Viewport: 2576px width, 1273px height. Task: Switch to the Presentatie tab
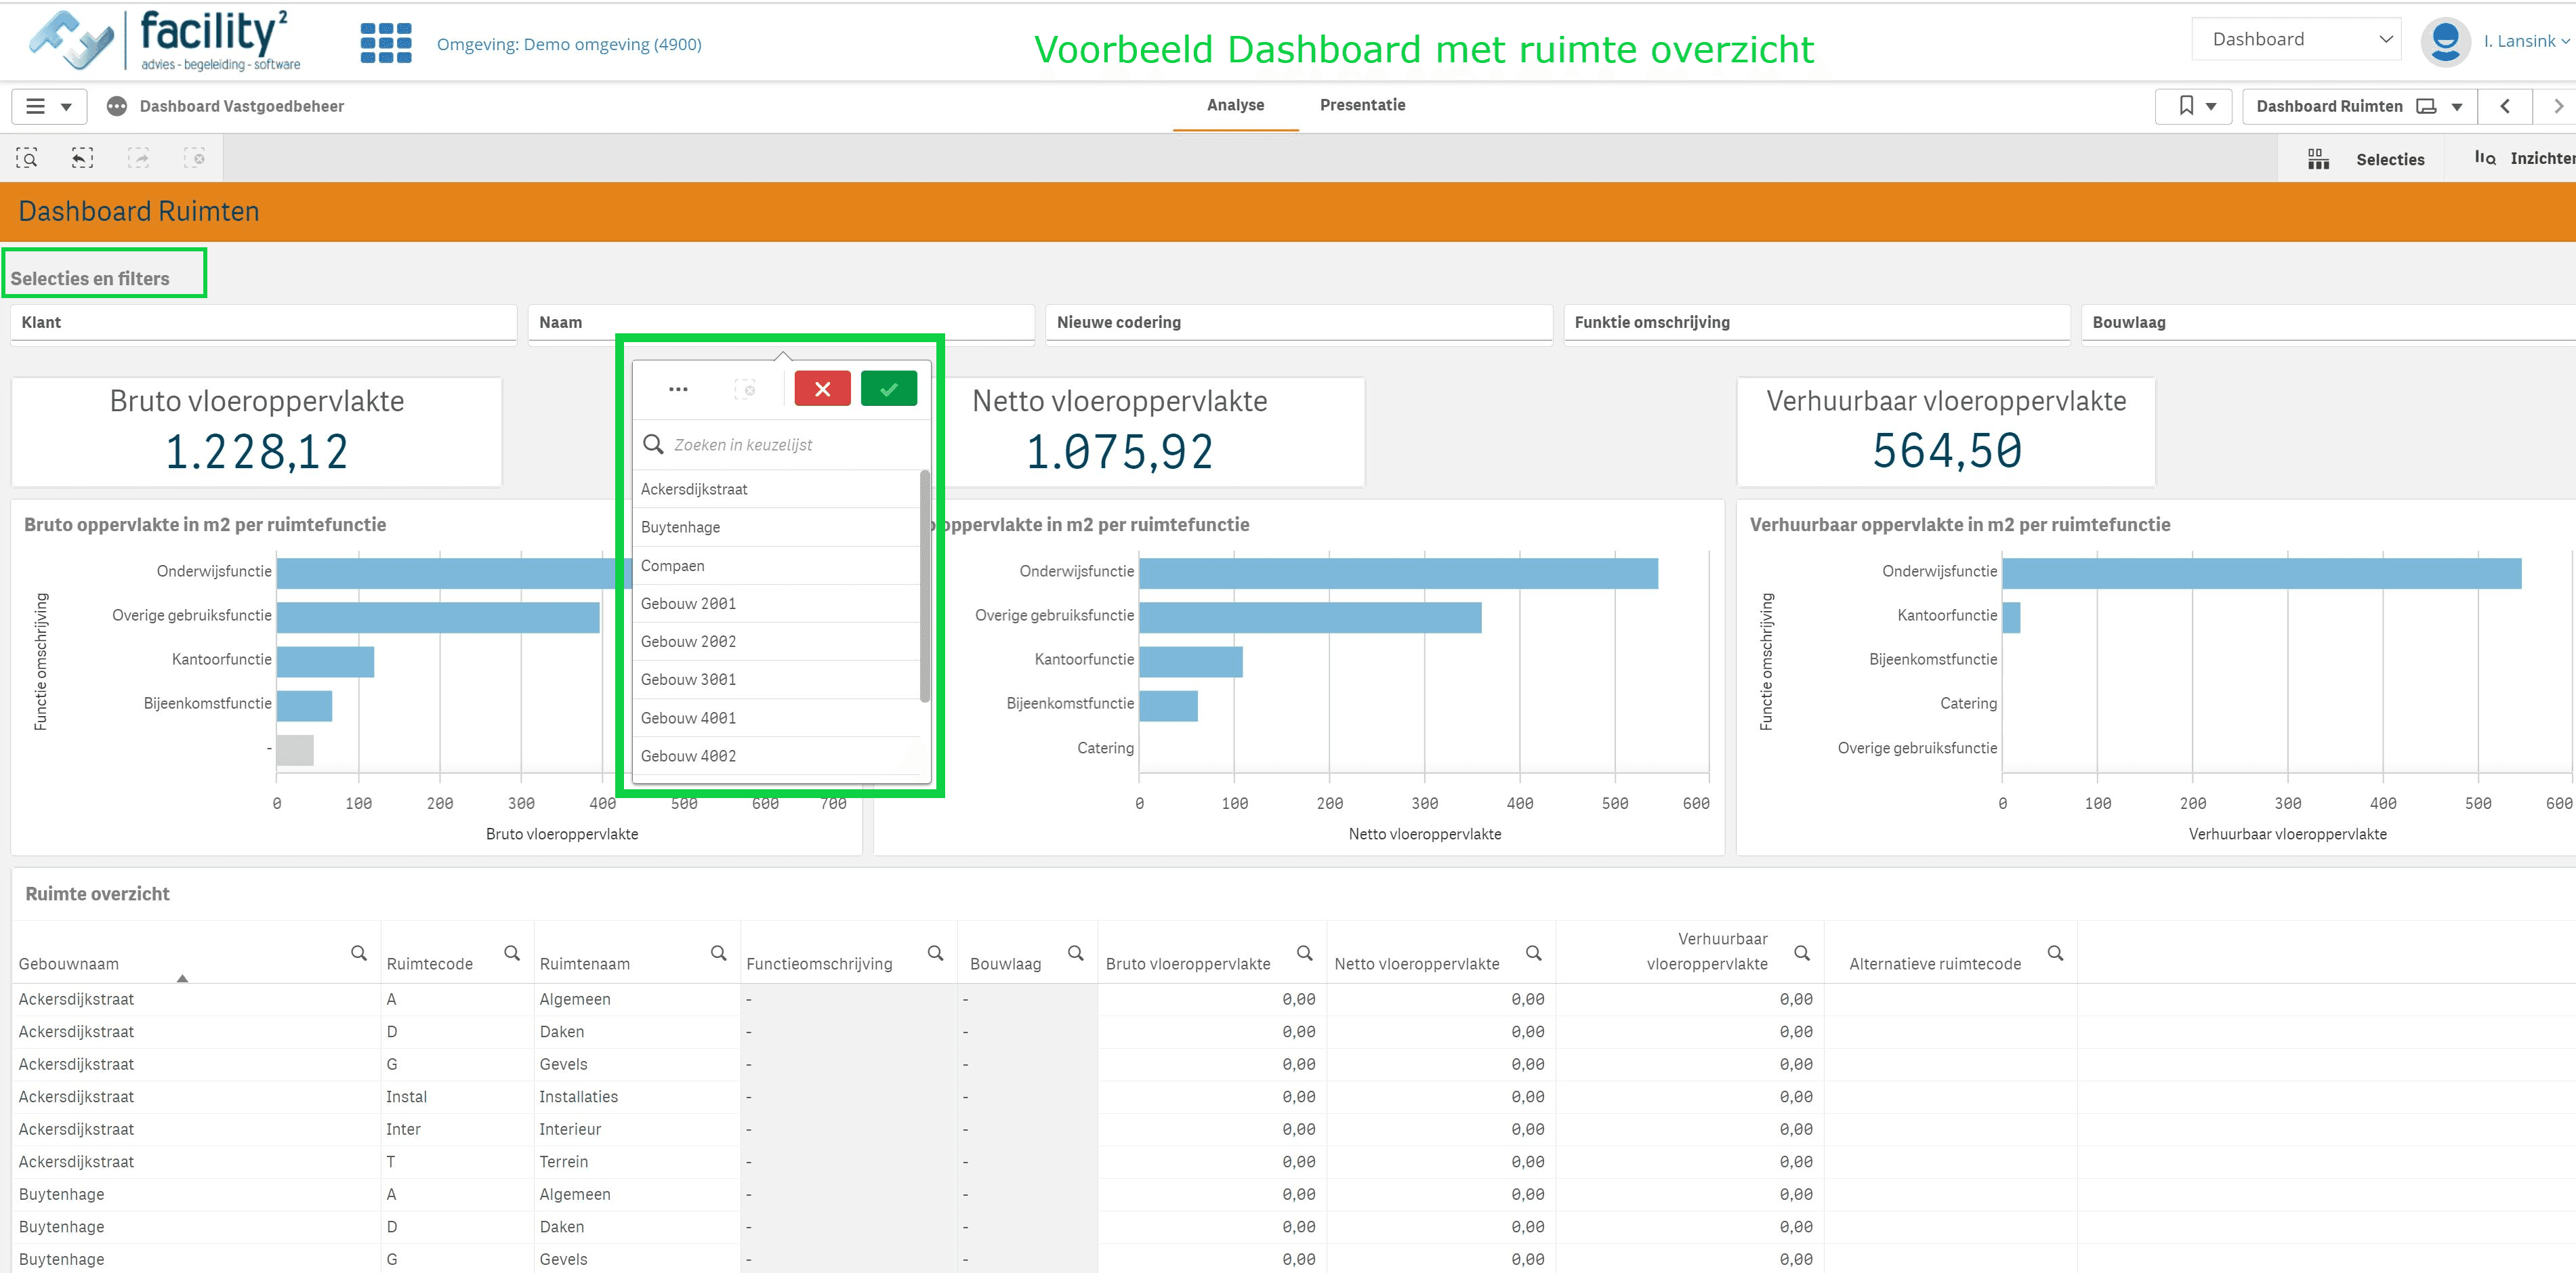point(1361,105)
